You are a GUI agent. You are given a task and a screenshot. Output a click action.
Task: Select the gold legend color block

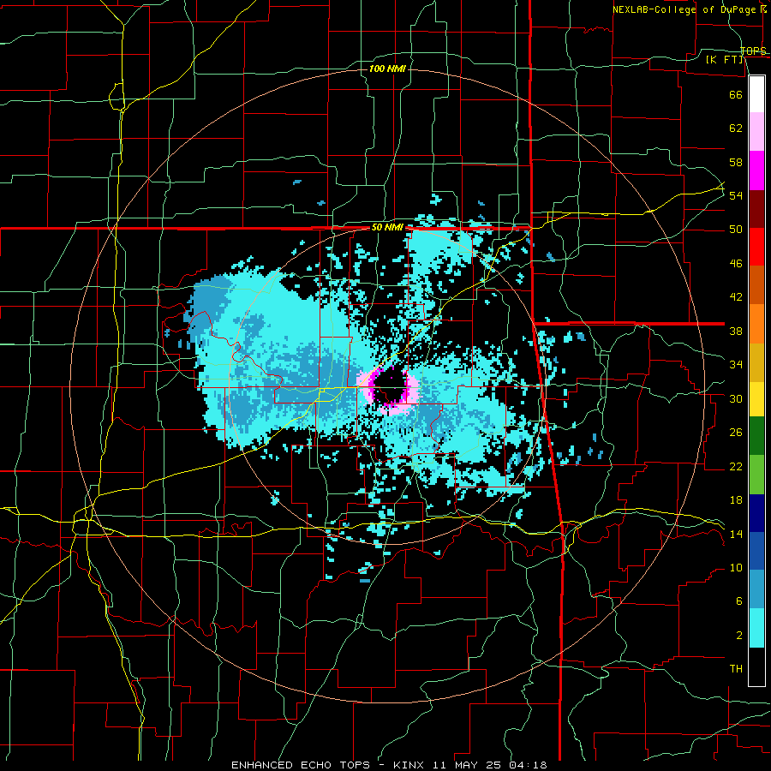756,362
